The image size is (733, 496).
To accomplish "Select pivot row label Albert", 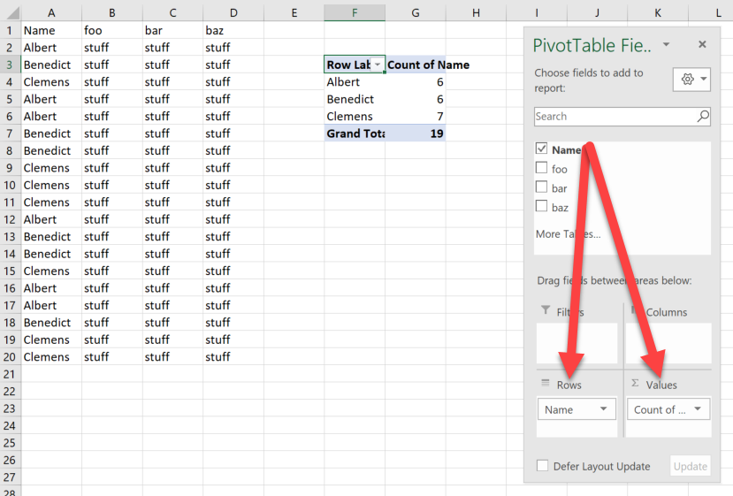I will pos(355,82).
